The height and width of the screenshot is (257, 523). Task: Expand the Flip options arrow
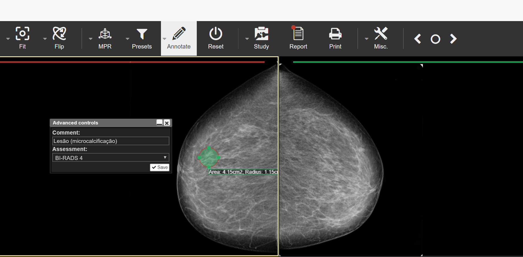(x=45, y=39)
